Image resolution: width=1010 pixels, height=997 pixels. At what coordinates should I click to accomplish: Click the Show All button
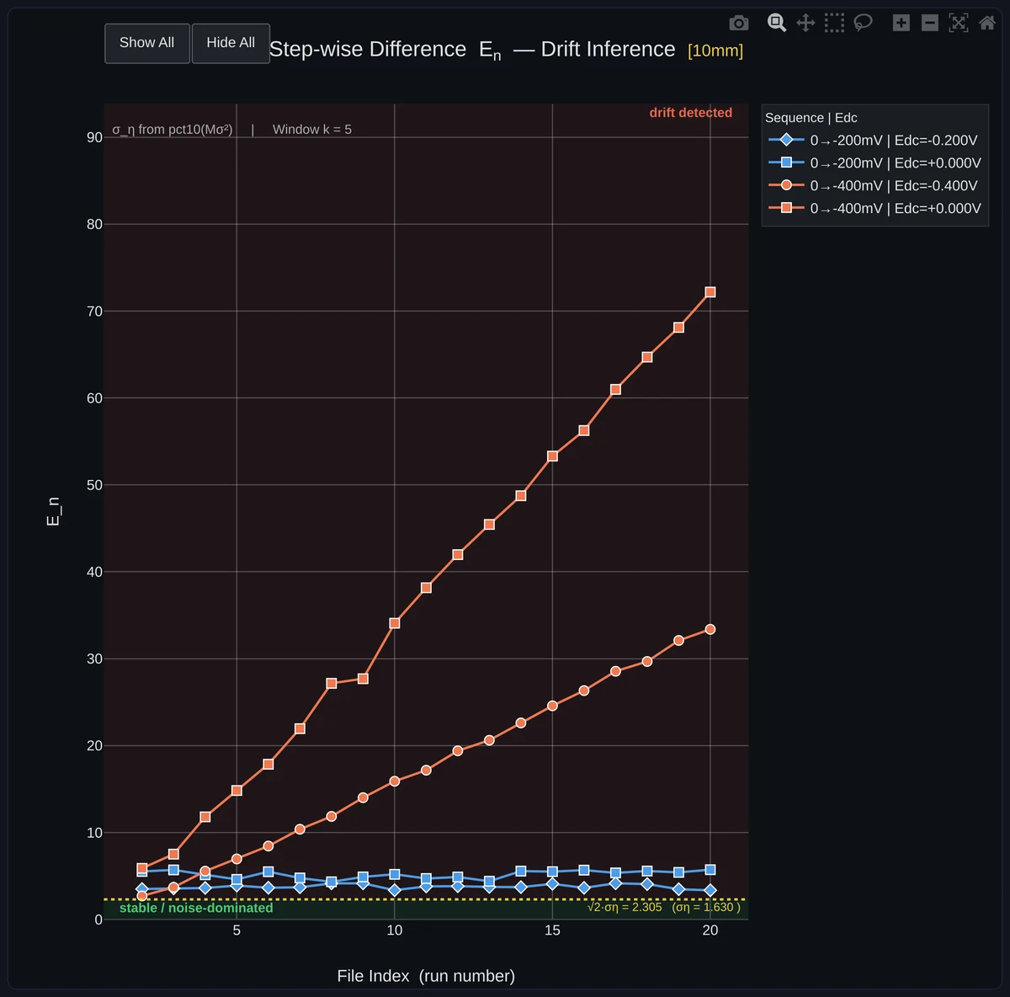coord(147,43)
